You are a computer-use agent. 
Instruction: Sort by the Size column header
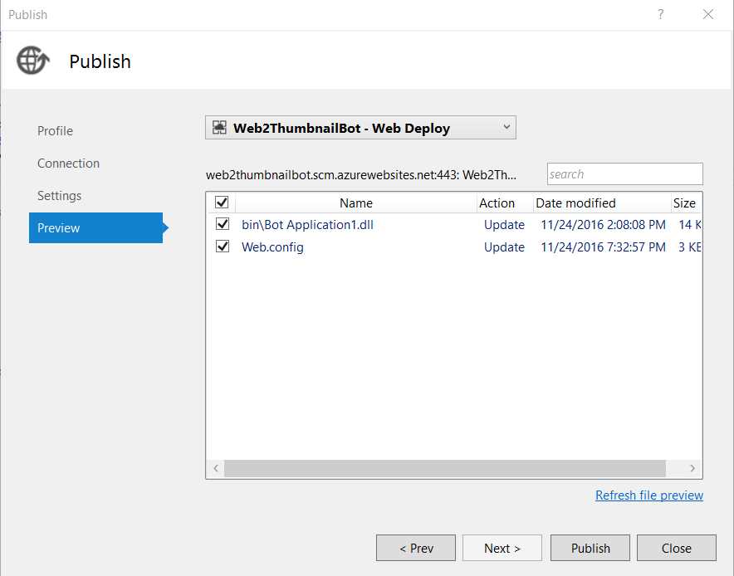pyautogui.click(x=684, y=203)
